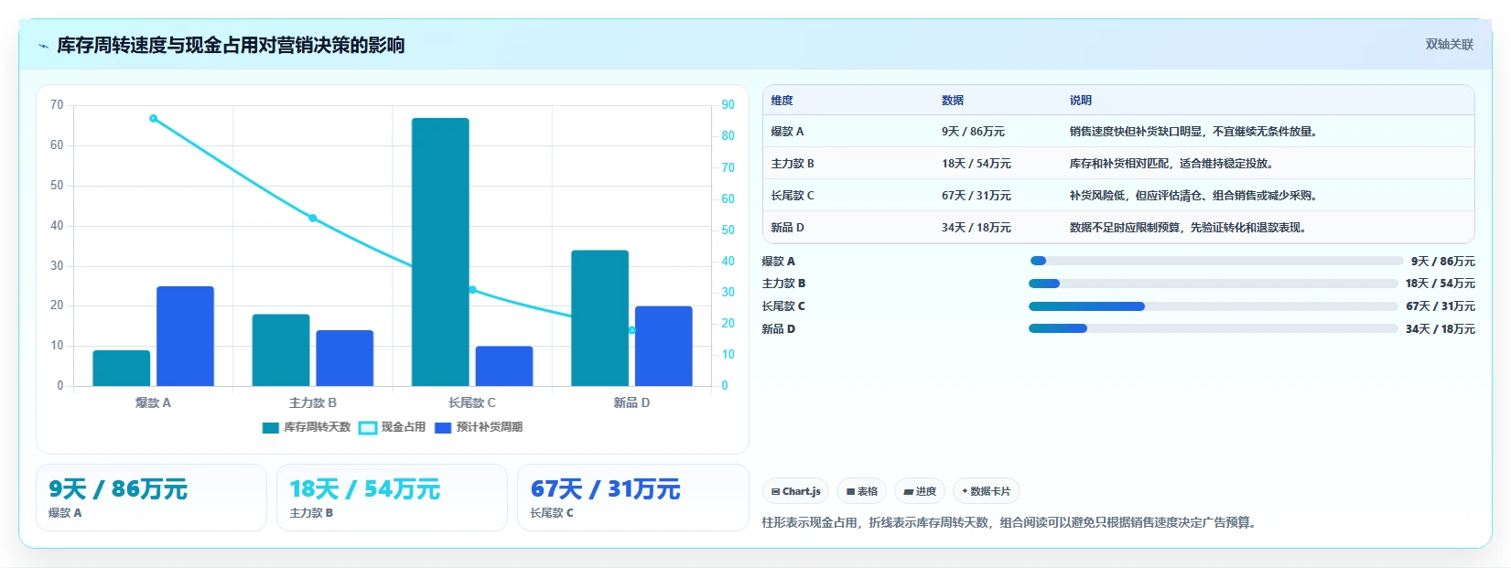Click the Chart.js tag
Viewport: 1511px width, 568px height.
(795, 491)
